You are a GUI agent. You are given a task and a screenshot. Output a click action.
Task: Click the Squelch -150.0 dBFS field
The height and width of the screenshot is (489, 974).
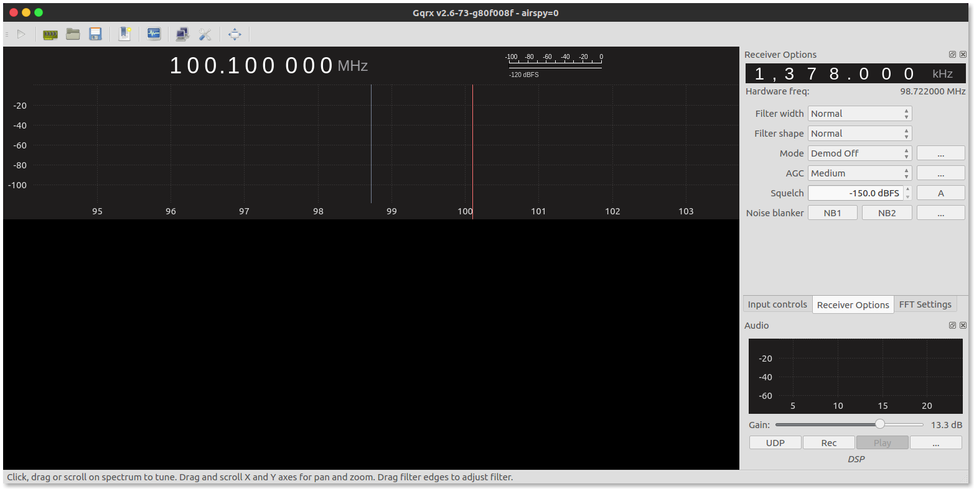click(856, 193)
